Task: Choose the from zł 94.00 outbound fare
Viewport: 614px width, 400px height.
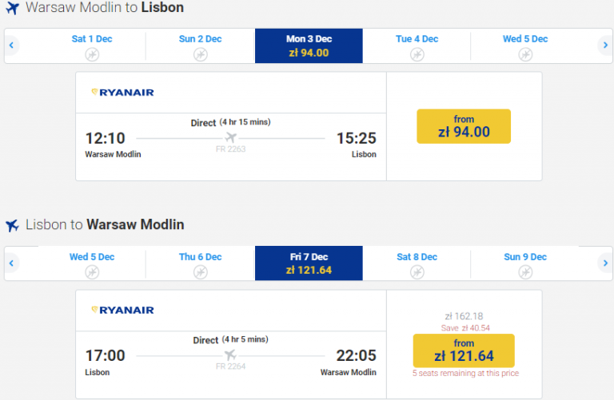Action: (x=464, y=126)
